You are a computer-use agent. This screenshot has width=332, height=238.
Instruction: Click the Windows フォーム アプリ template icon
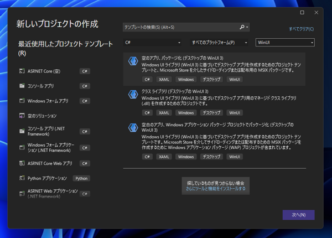22,101
